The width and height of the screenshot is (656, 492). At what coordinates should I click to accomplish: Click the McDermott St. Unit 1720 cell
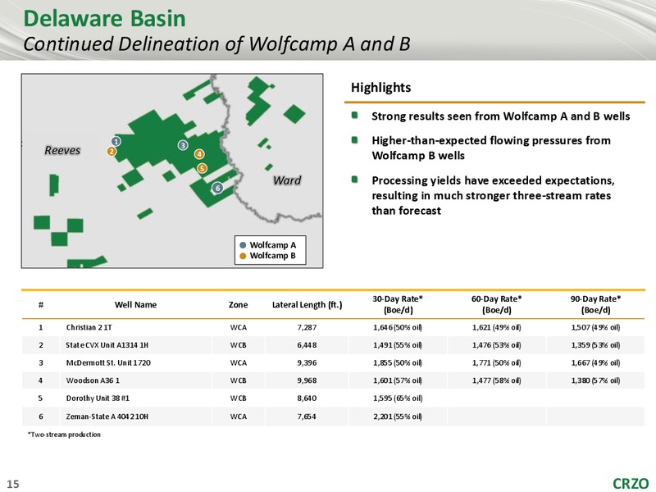click(x=108, y=362)
